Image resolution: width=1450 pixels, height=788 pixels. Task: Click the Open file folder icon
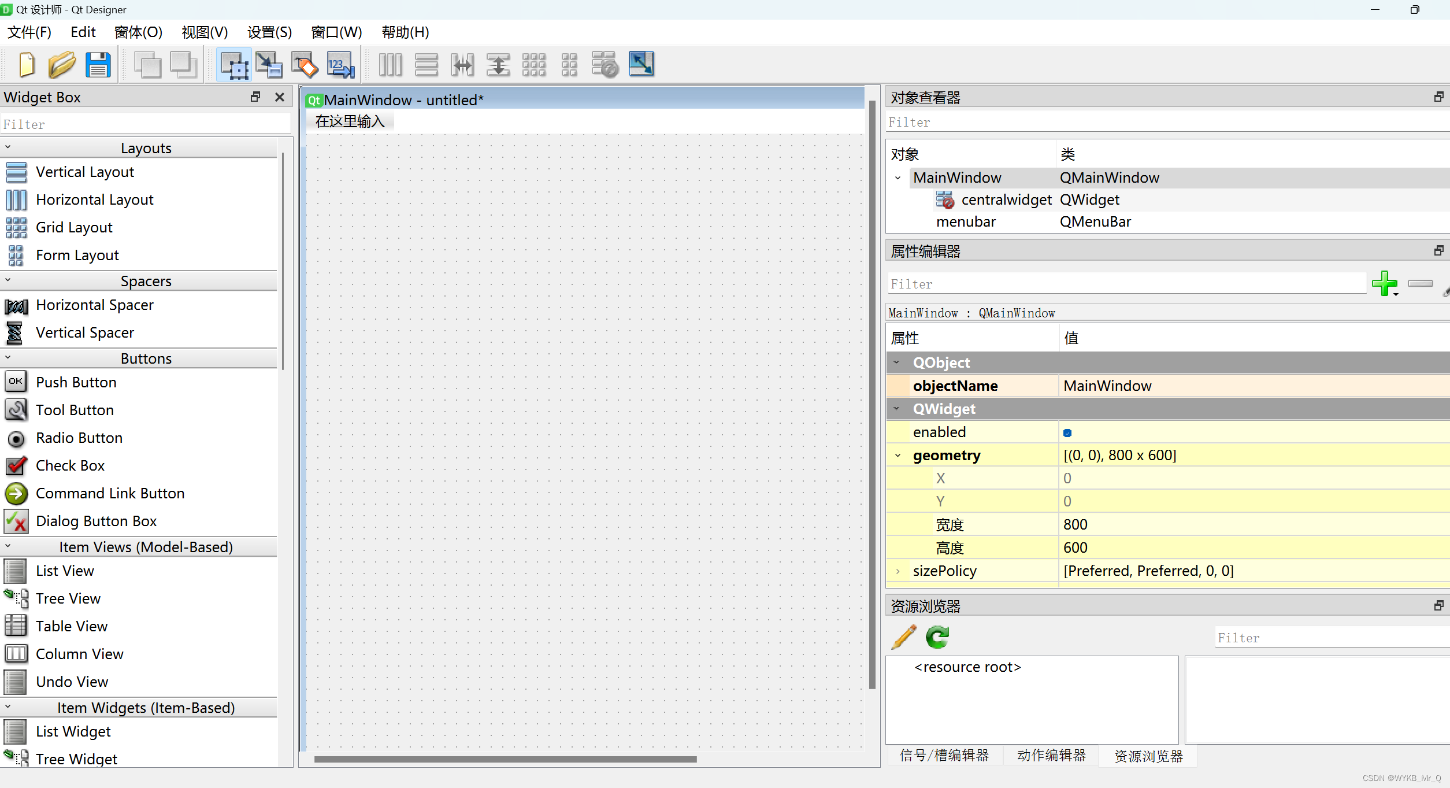[x=62, y=64]
